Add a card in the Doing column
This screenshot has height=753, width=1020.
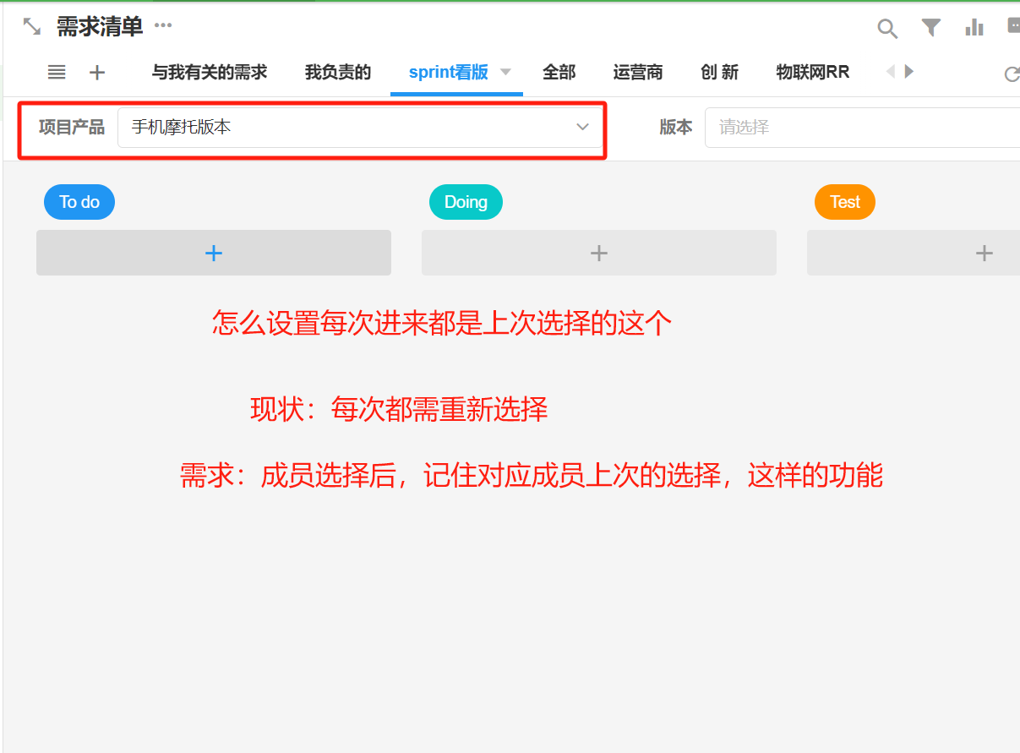click(598, 253)
